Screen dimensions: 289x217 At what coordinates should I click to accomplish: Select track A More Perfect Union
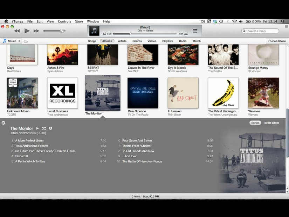[59, 140]
